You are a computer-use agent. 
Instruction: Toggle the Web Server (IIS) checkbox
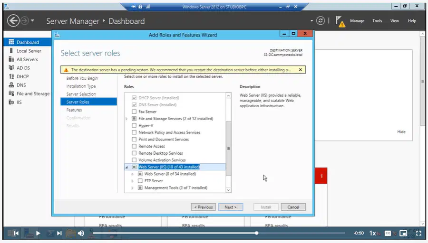pos(134,167)
